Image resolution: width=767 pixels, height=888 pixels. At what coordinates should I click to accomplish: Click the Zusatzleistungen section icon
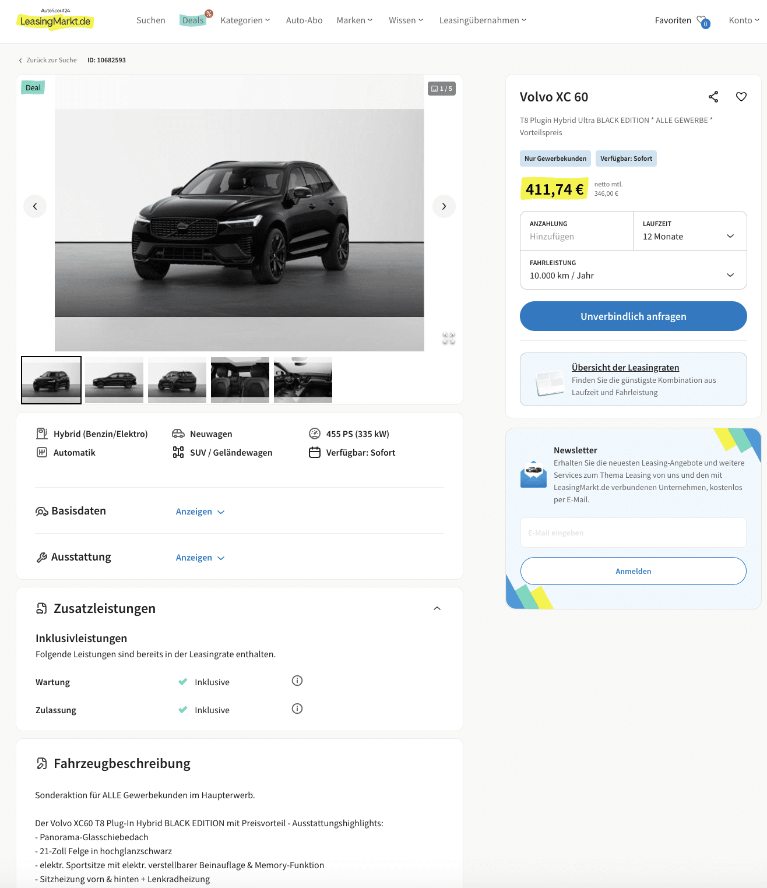42,608
